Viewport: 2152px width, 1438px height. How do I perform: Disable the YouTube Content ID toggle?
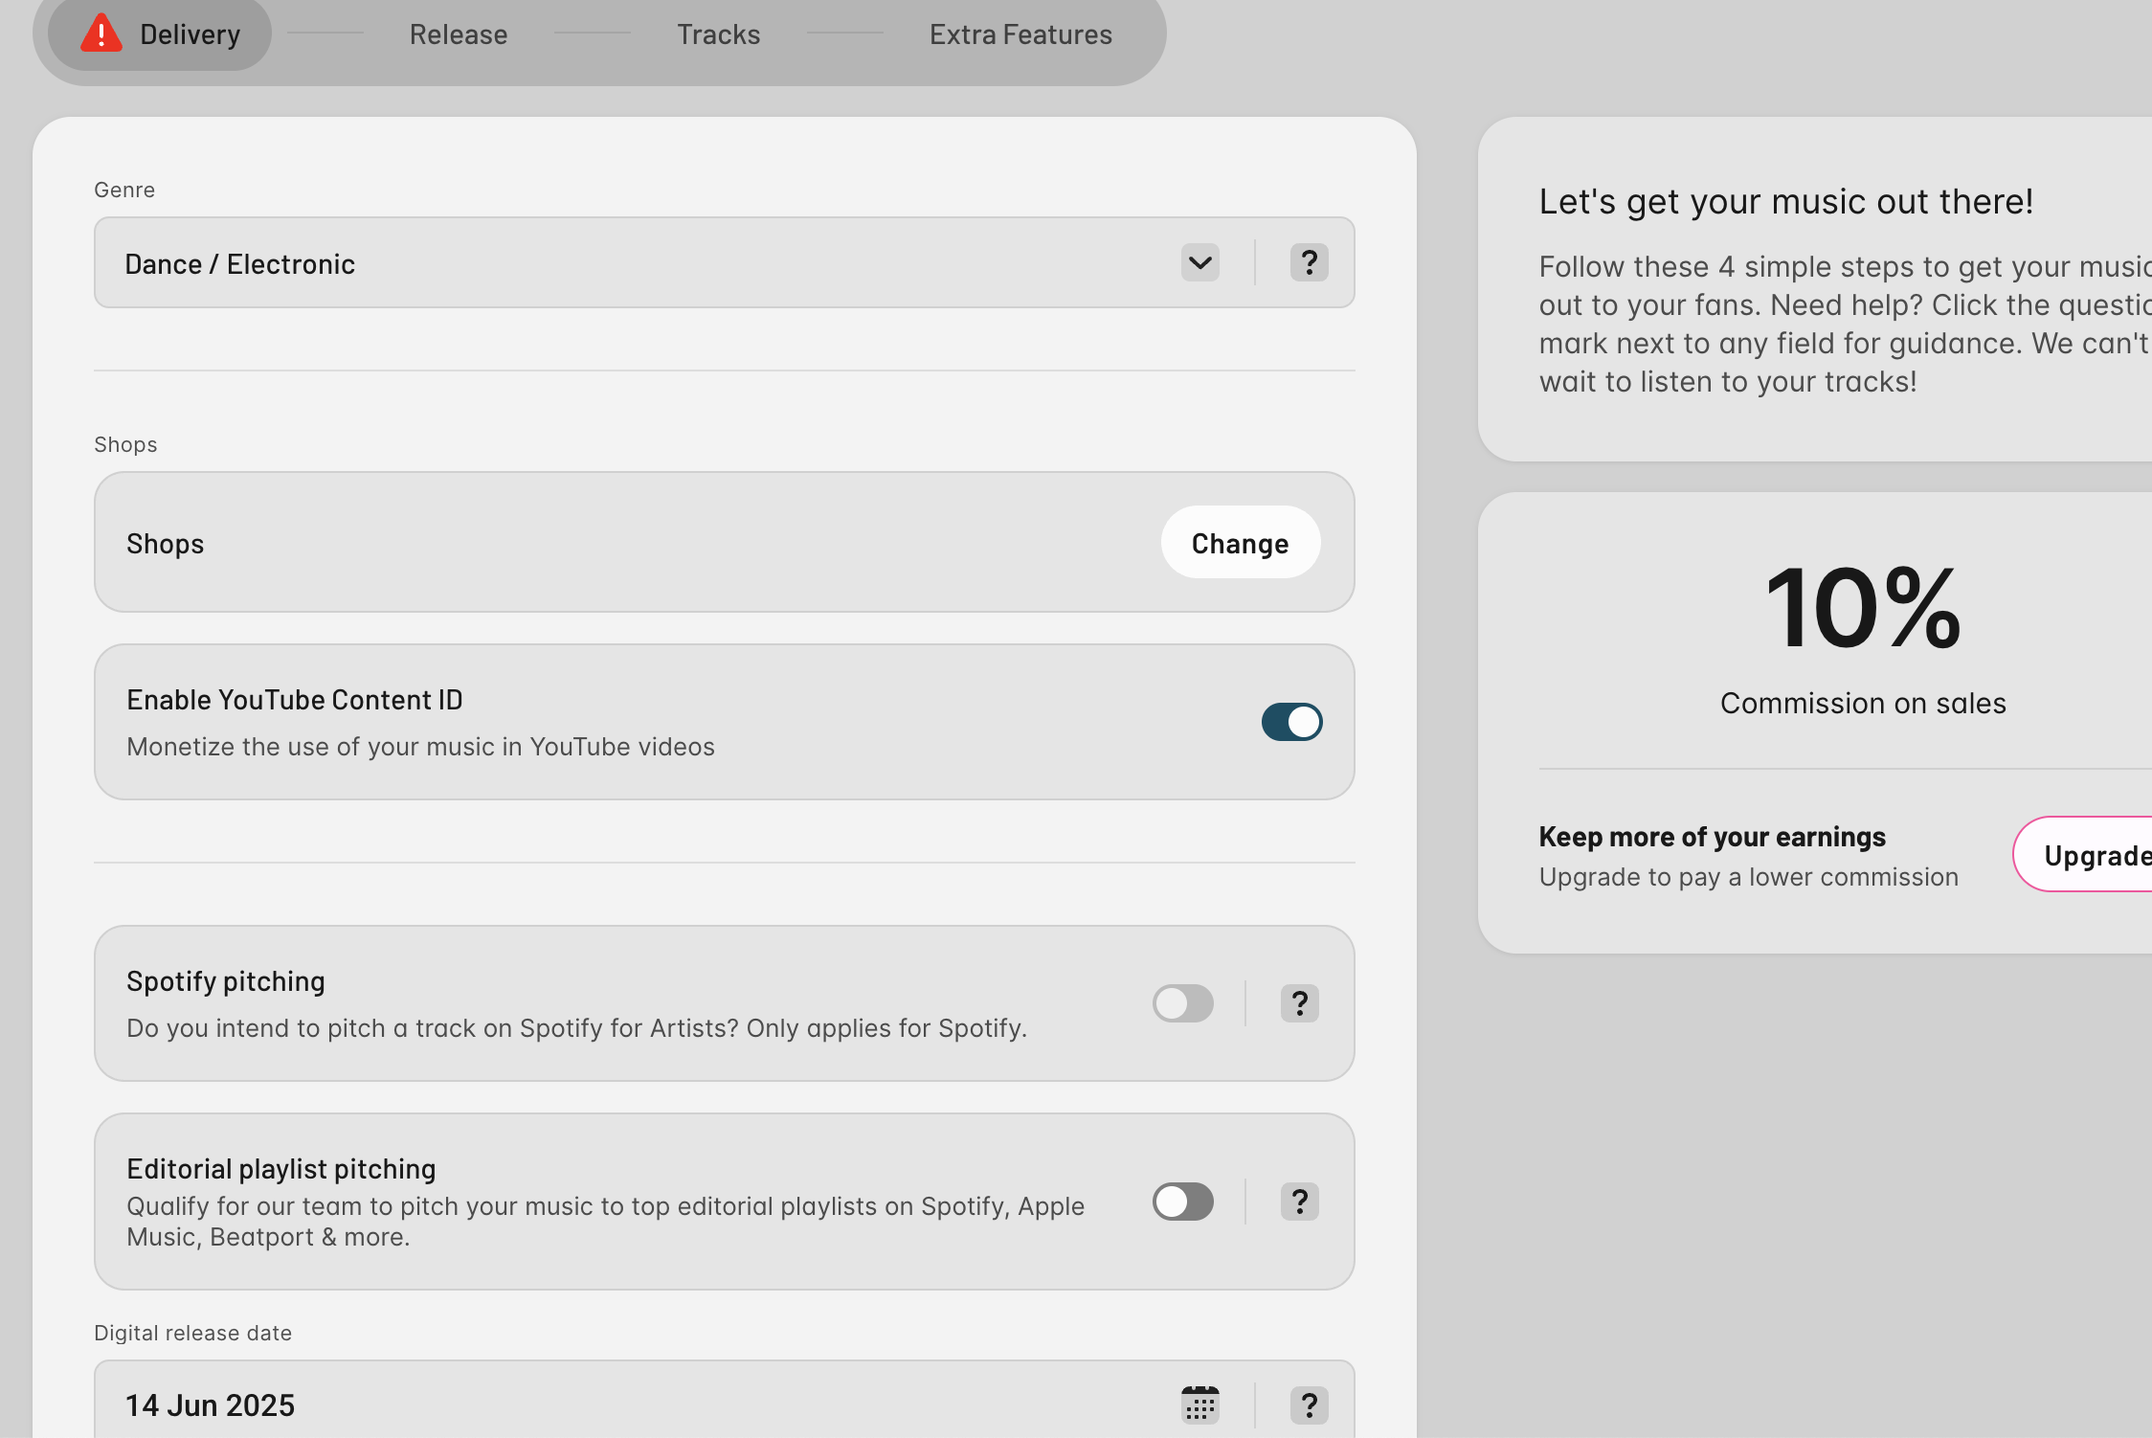1291,722
